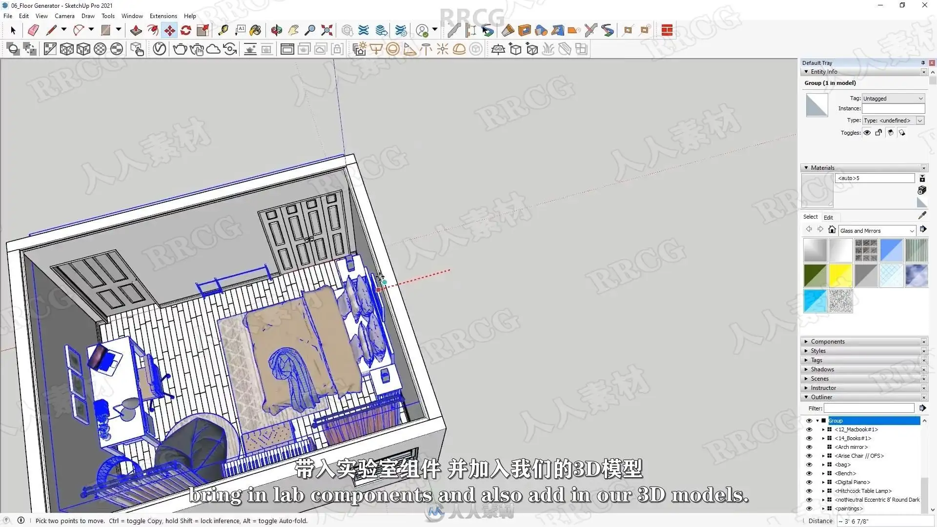Pick the yellow material swatch
Screen dimensions: 937x527
pos(840,276)
